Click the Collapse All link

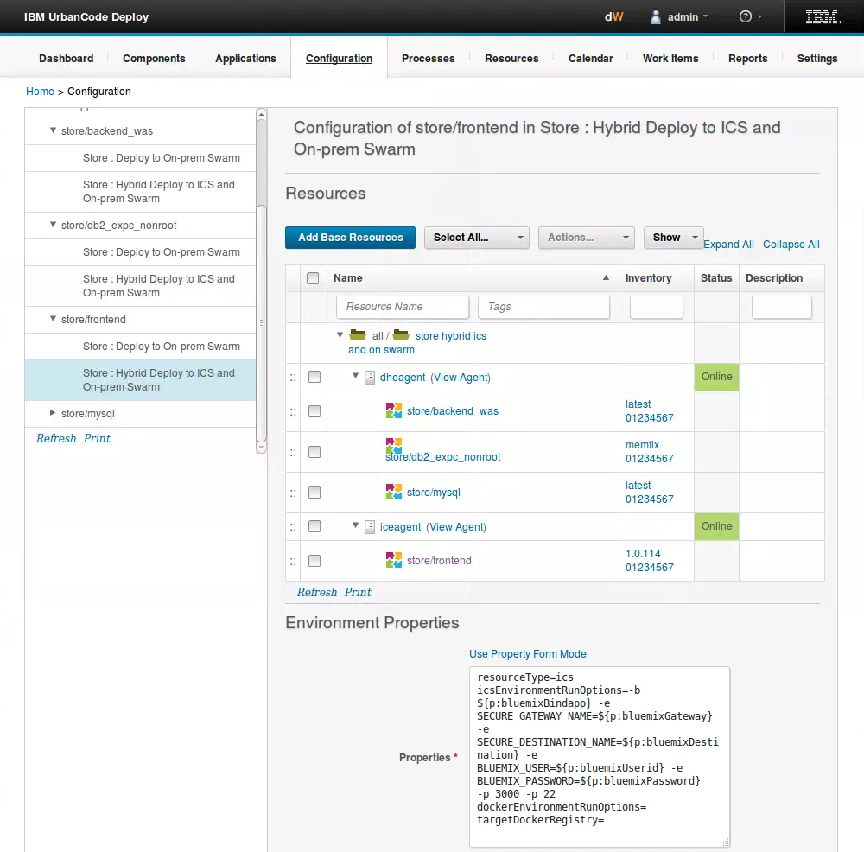(791, 245)
